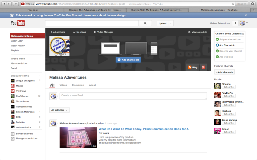Image resolution: width=257 pixels, height=160 pixels.
Task: Open the PECS Communication Book video thumbnail
Action: 78,137
